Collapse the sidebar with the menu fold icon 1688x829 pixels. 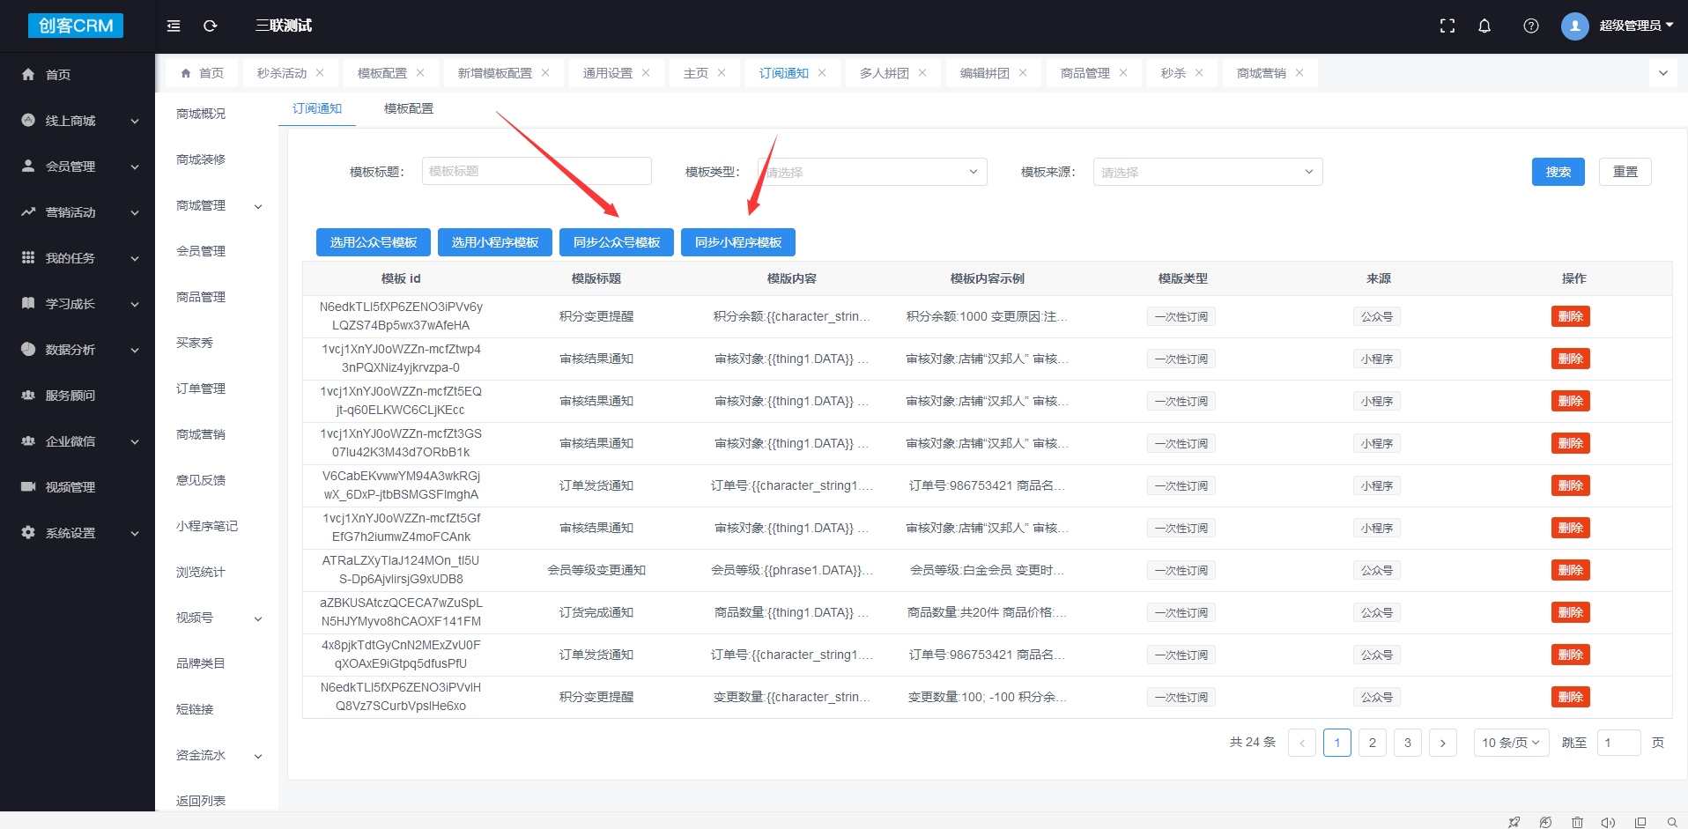tap(174, 26)
